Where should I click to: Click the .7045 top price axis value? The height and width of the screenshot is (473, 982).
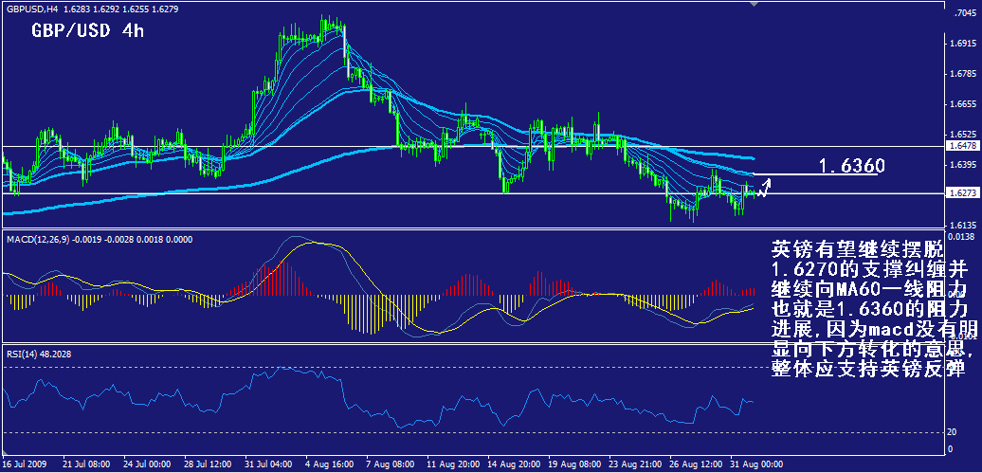(963, 13)
